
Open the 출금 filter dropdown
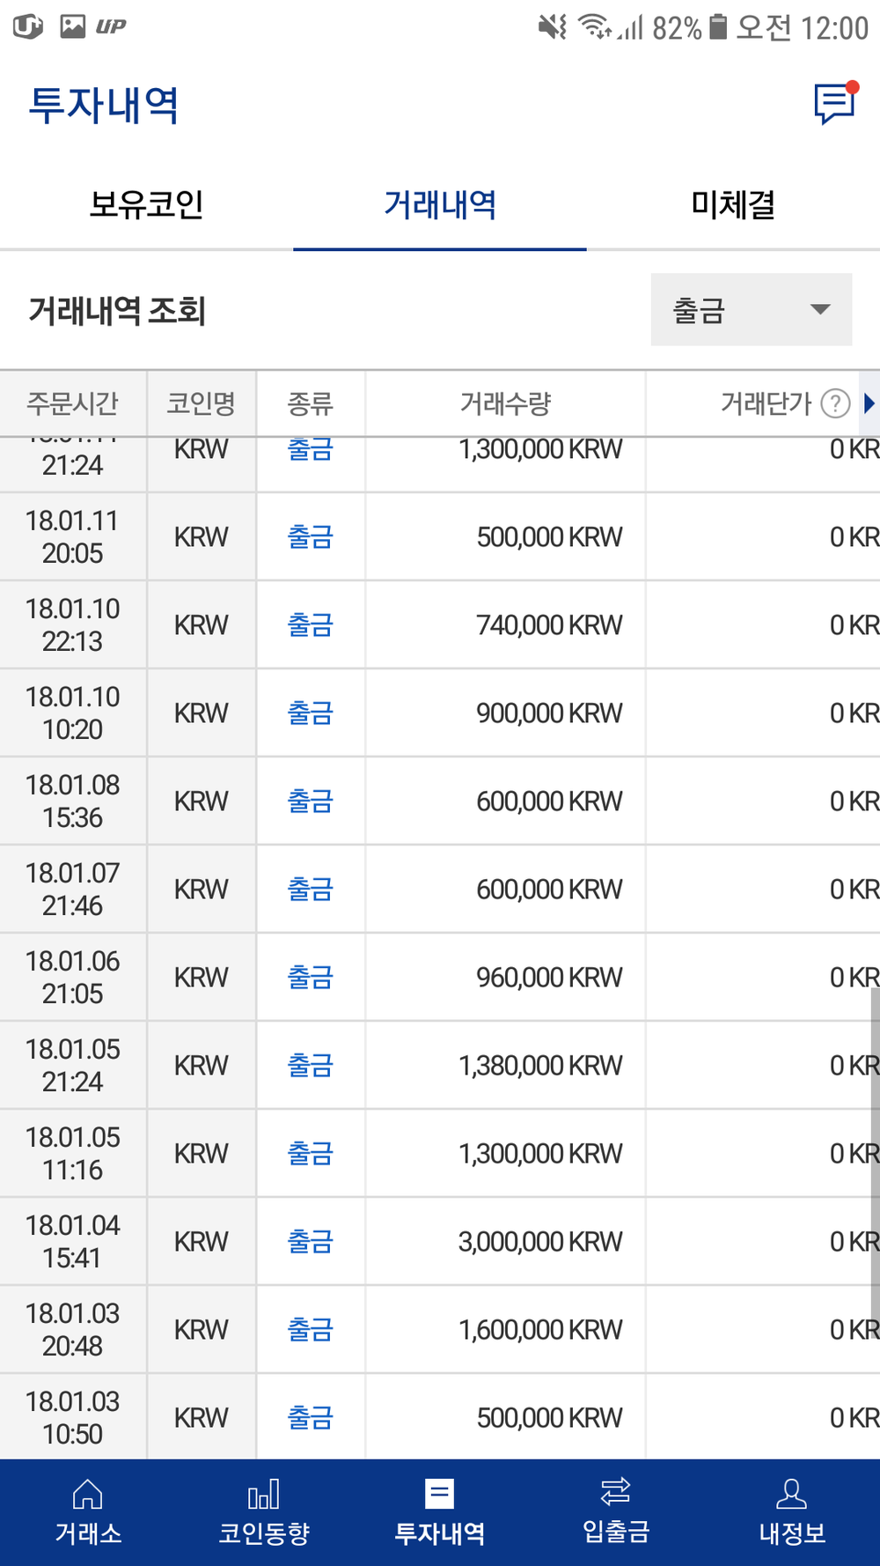coord(751,309)
